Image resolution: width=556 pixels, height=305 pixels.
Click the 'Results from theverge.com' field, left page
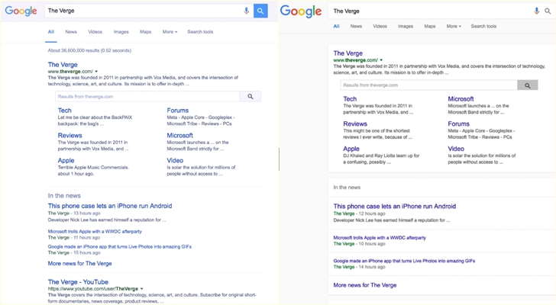[147, 96]
